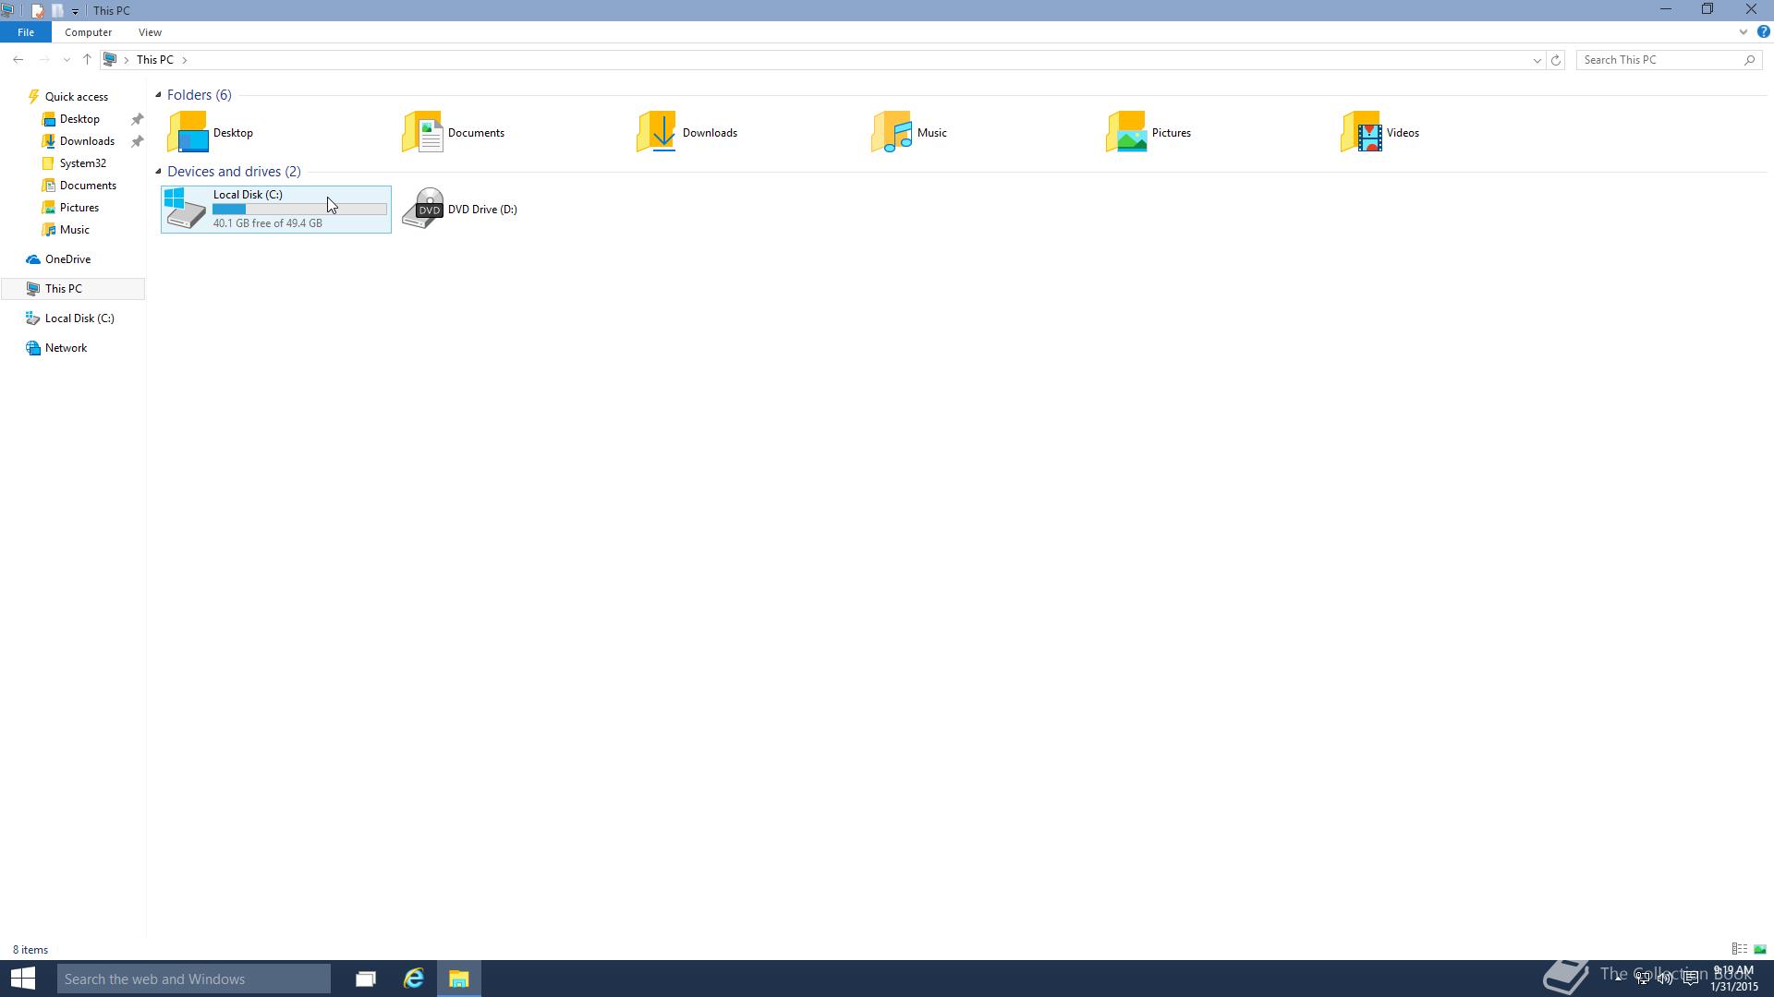Click This PC breadcrumb in address bar
This screenshot has height=997, width=1774.
[x=154, y=60]
